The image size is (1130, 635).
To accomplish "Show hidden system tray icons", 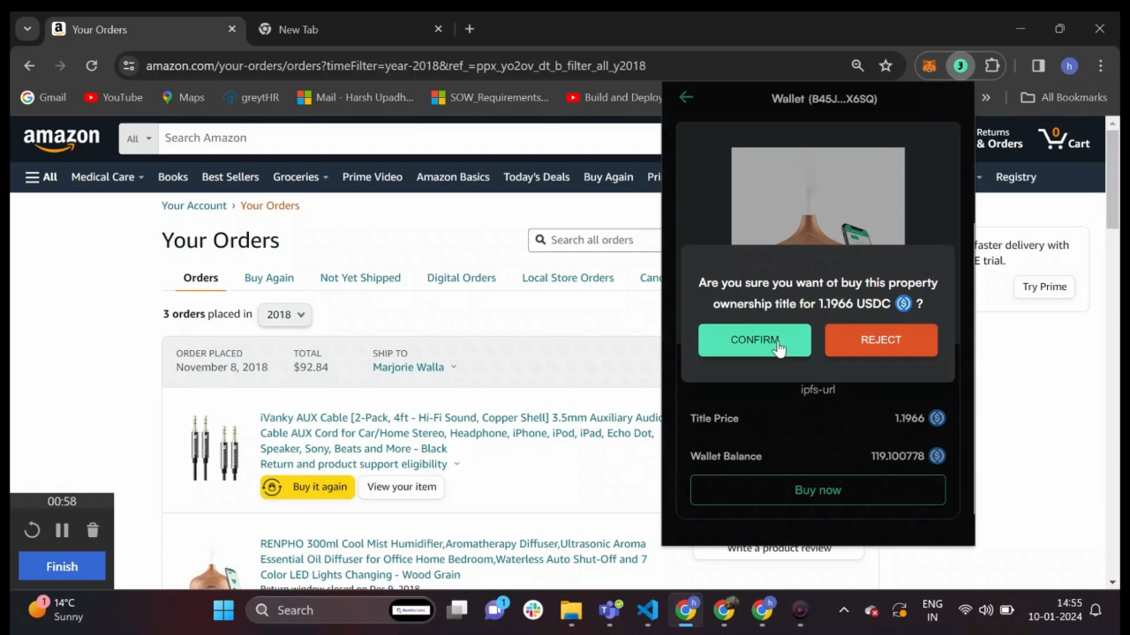I will (844, 610).
